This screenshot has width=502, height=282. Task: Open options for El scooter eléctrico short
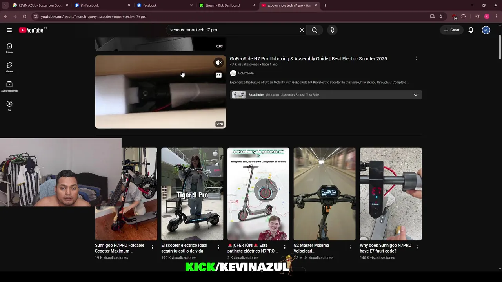pos(218,247)
